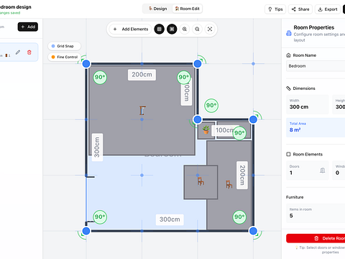Select the chair on the small rug
Screen dimensions: 345x259
point(201,181)
